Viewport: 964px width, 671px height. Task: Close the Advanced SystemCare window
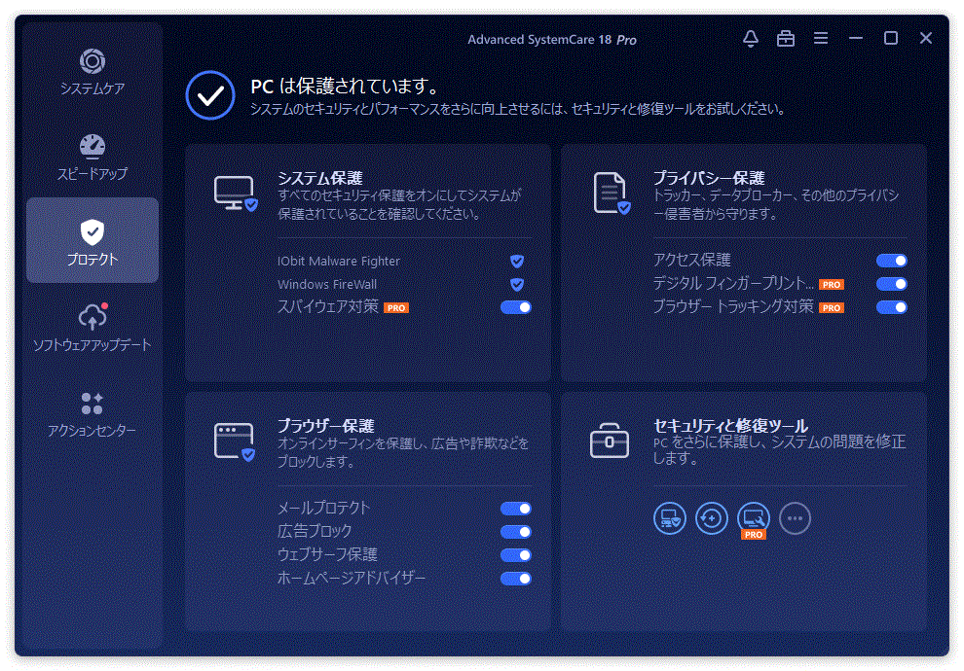tap(925, 39)
